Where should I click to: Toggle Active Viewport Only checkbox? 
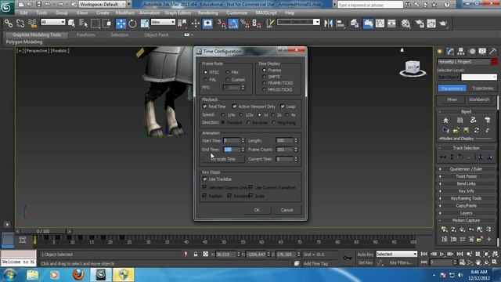coord(235,107)
